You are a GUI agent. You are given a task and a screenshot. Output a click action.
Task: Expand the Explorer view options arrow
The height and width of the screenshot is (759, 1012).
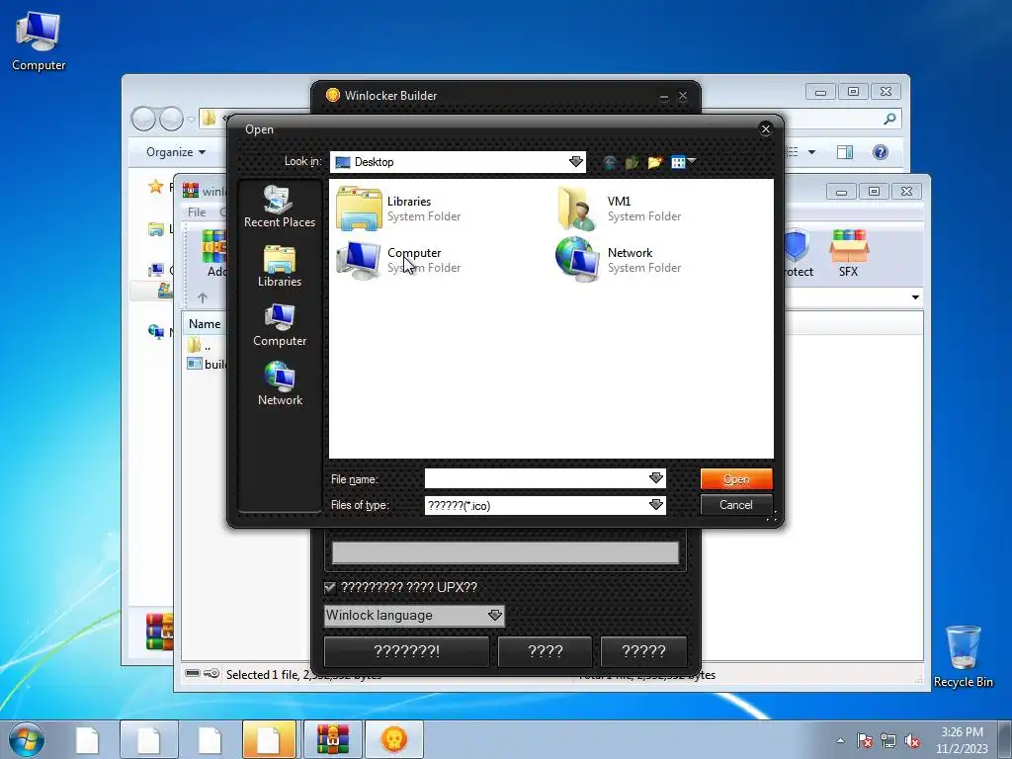(x=811, y=152)
